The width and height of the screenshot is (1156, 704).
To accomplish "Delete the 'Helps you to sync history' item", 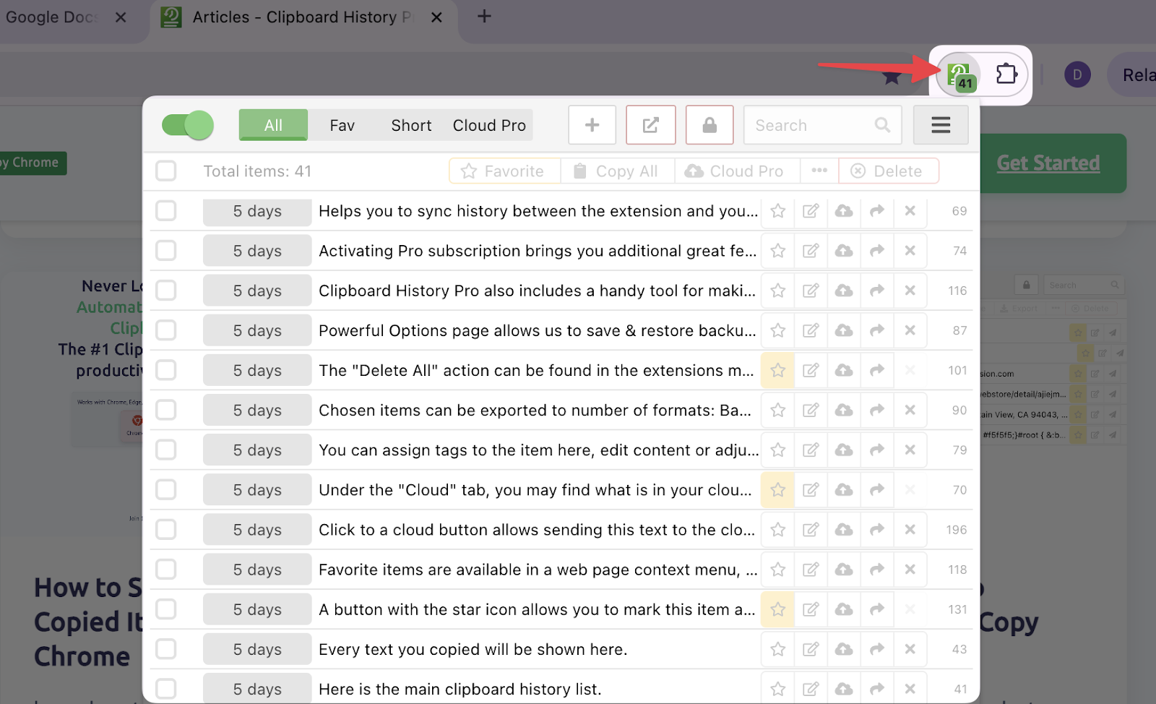I will (x=910, y=211).
